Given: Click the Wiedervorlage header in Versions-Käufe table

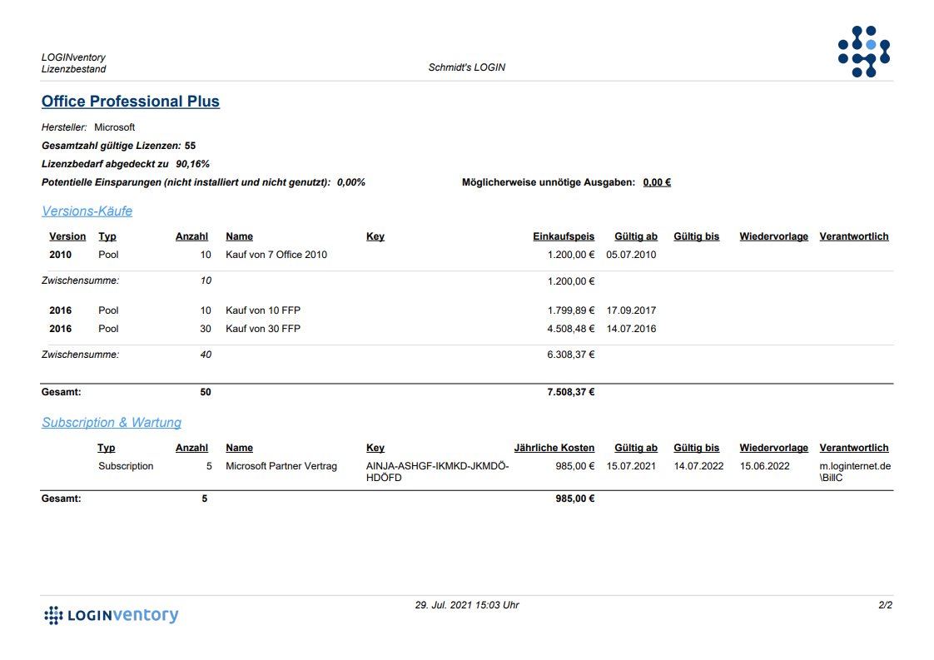Looking at the screenshot, I should [774, 236].
